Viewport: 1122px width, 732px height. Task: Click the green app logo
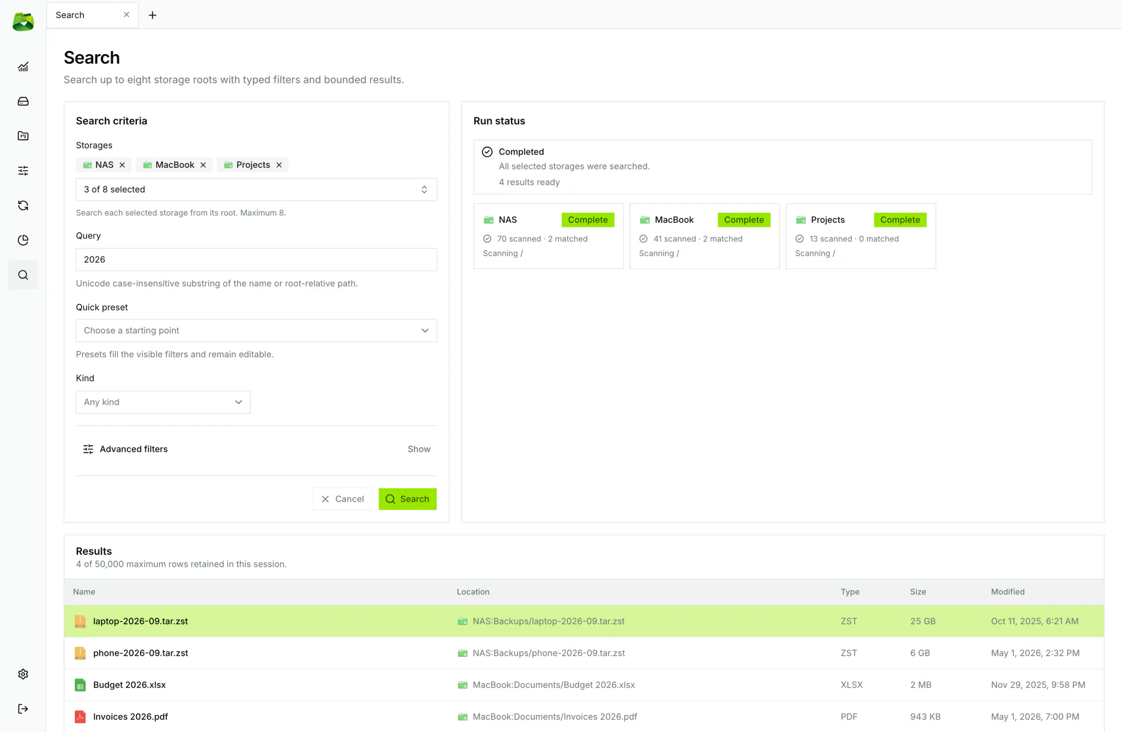[23, 22]
